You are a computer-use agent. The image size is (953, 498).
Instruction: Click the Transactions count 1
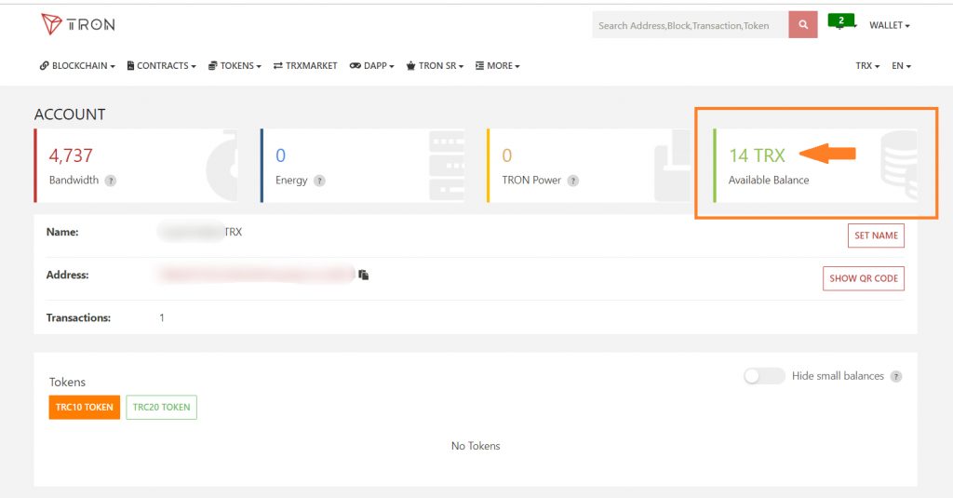coord(162,318)
